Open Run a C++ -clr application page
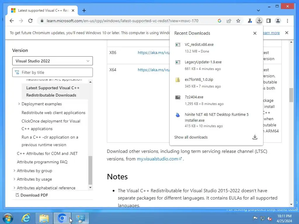299x224 pixels. click(x=50, y=141)
